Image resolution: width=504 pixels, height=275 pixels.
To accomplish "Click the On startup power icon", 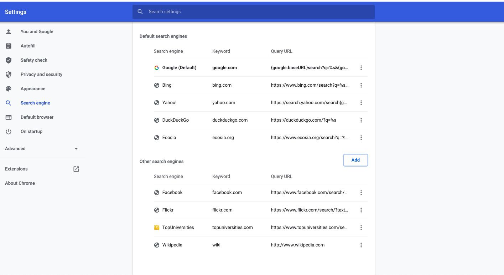I will point(9,132).
